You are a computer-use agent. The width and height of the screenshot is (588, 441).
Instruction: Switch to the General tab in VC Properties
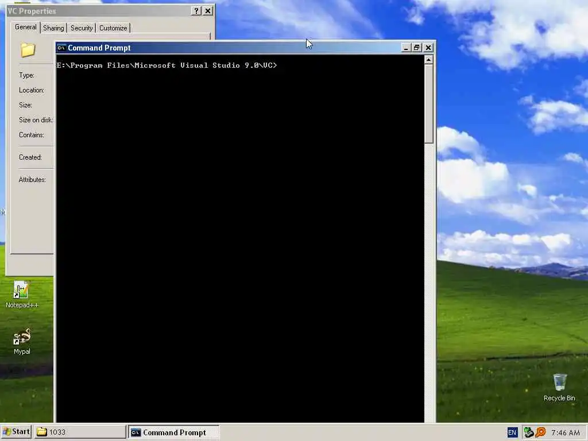pos(25,27)
